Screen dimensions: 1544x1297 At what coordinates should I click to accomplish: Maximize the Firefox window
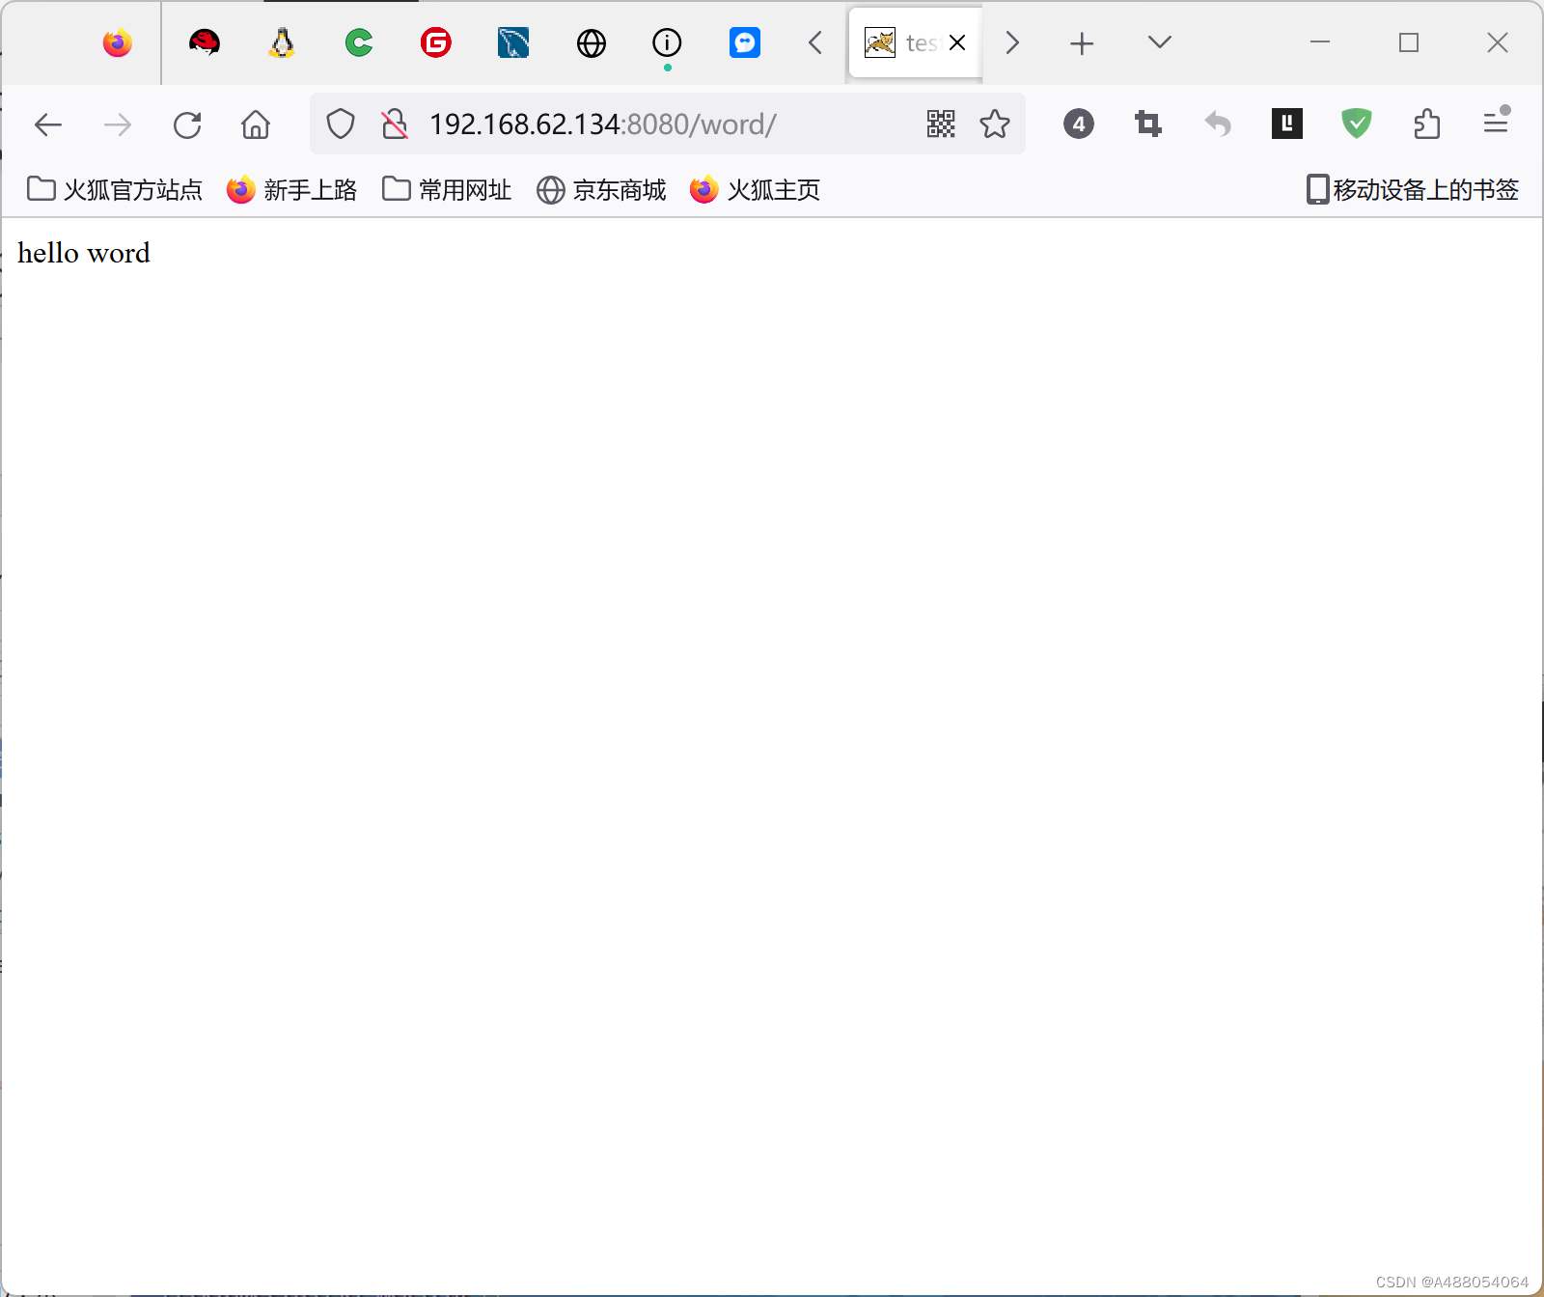(1409, 42)
